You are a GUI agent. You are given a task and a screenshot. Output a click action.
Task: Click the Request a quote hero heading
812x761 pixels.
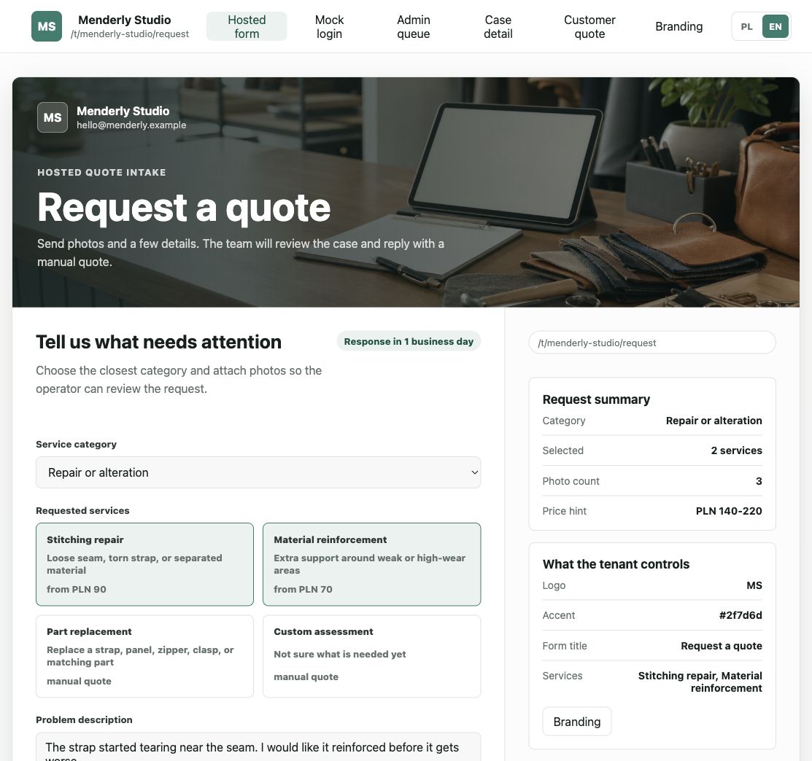click(184, 208)
